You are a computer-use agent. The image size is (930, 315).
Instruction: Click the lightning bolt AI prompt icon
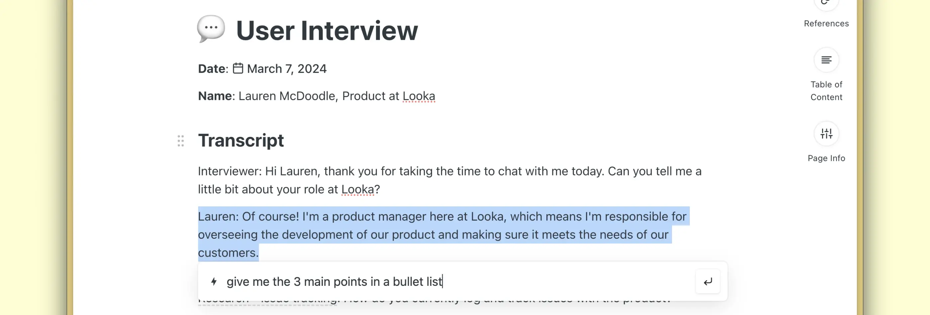[214, 282]
